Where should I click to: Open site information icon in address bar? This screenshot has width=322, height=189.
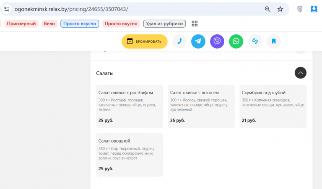(7, 9)
